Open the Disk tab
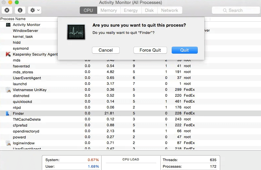This screenshot has width=261, height=170. (x=149, y=10)
